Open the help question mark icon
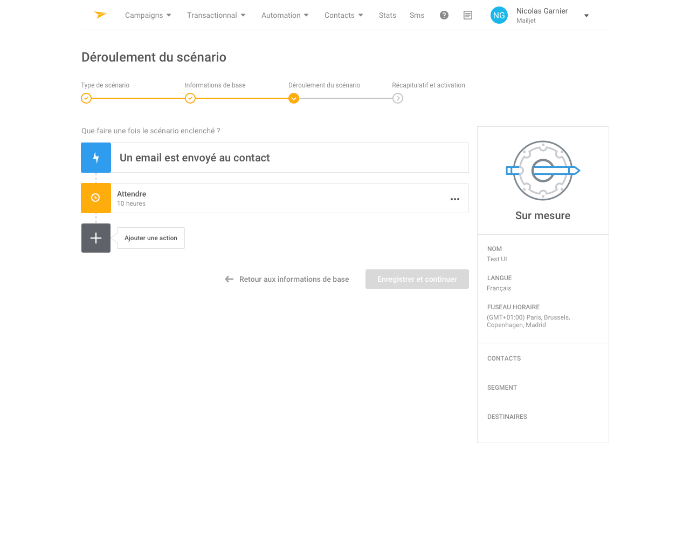The image size is (690, 536). (444, 15)
